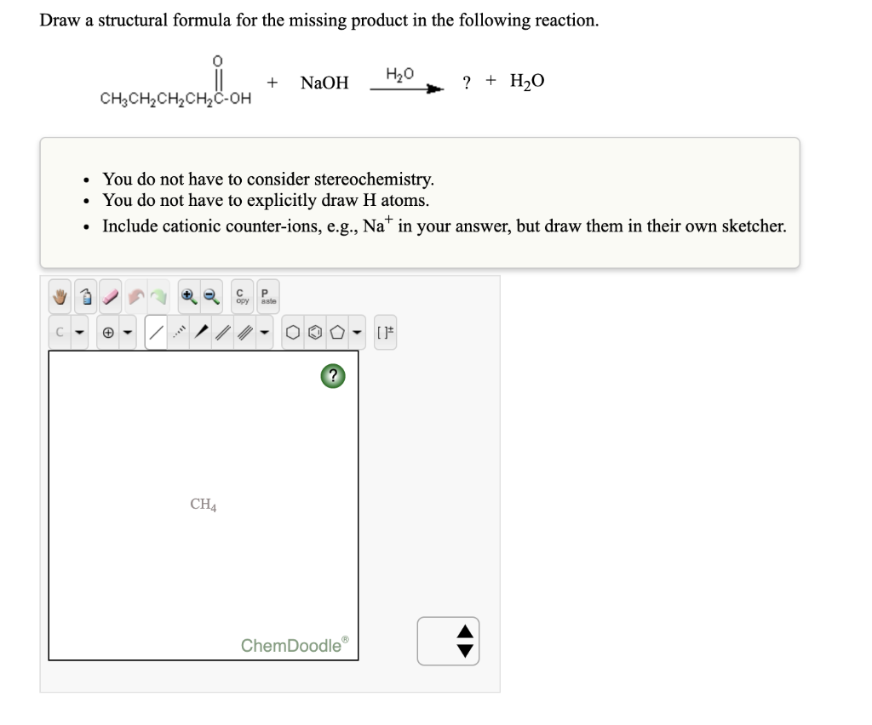
Task: Expand the ring template dropdown
Action: (357, 332)
